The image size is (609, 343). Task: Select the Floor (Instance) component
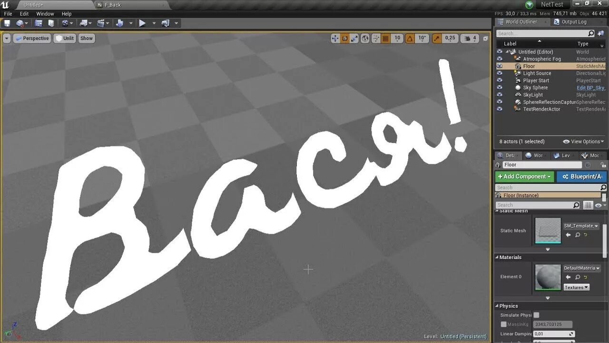coord(548,195)
